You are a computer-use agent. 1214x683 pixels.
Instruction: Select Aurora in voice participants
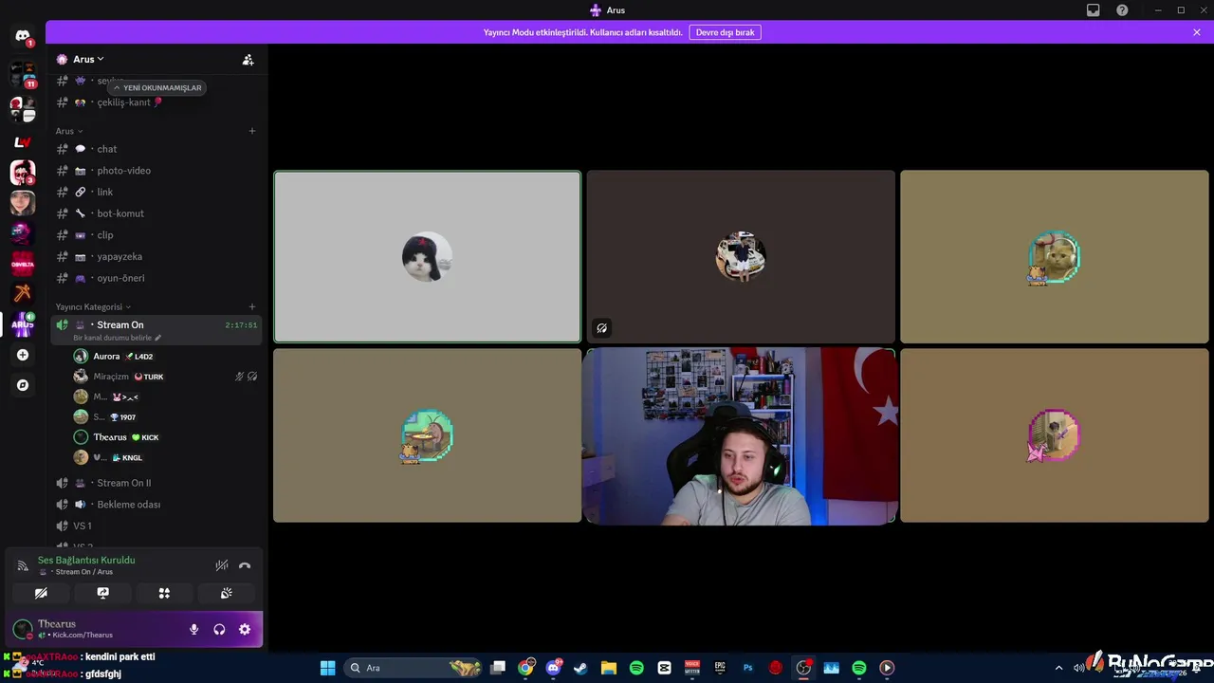[x=165, y=357]
